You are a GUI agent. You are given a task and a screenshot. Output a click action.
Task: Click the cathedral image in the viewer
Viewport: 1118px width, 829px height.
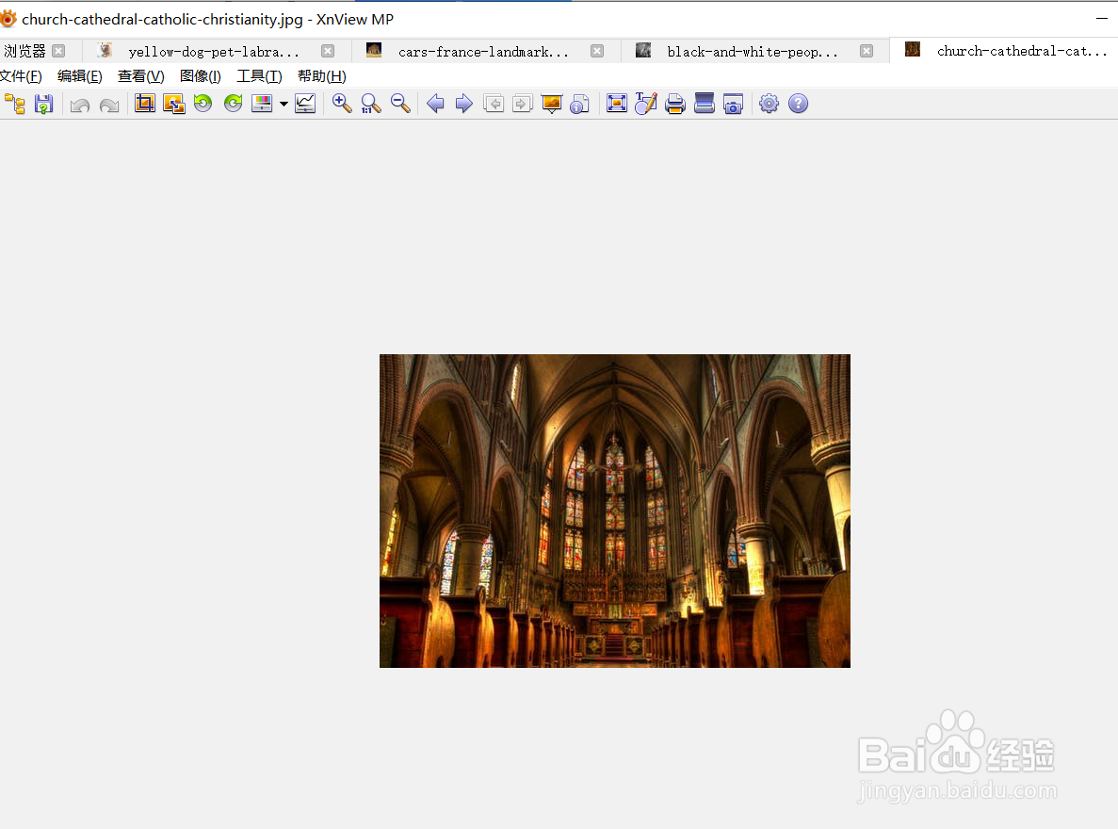(614, 511)
